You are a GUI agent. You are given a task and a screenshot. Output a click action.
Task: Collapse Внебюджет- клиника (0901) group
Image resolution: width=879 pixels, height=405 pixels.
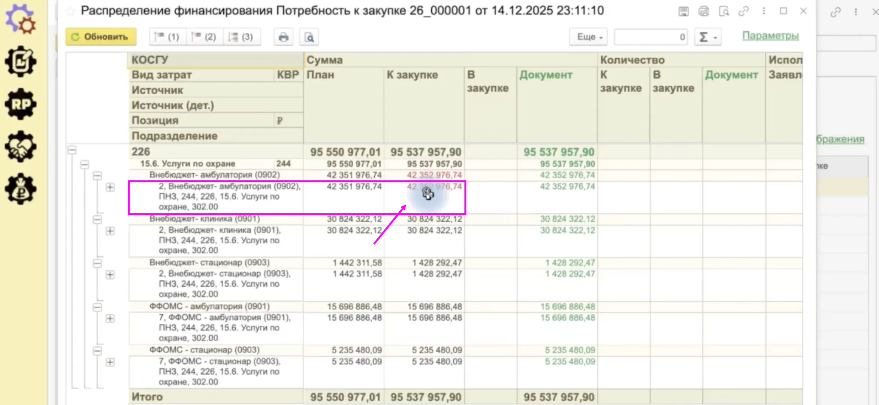click(x=97, y=219)
